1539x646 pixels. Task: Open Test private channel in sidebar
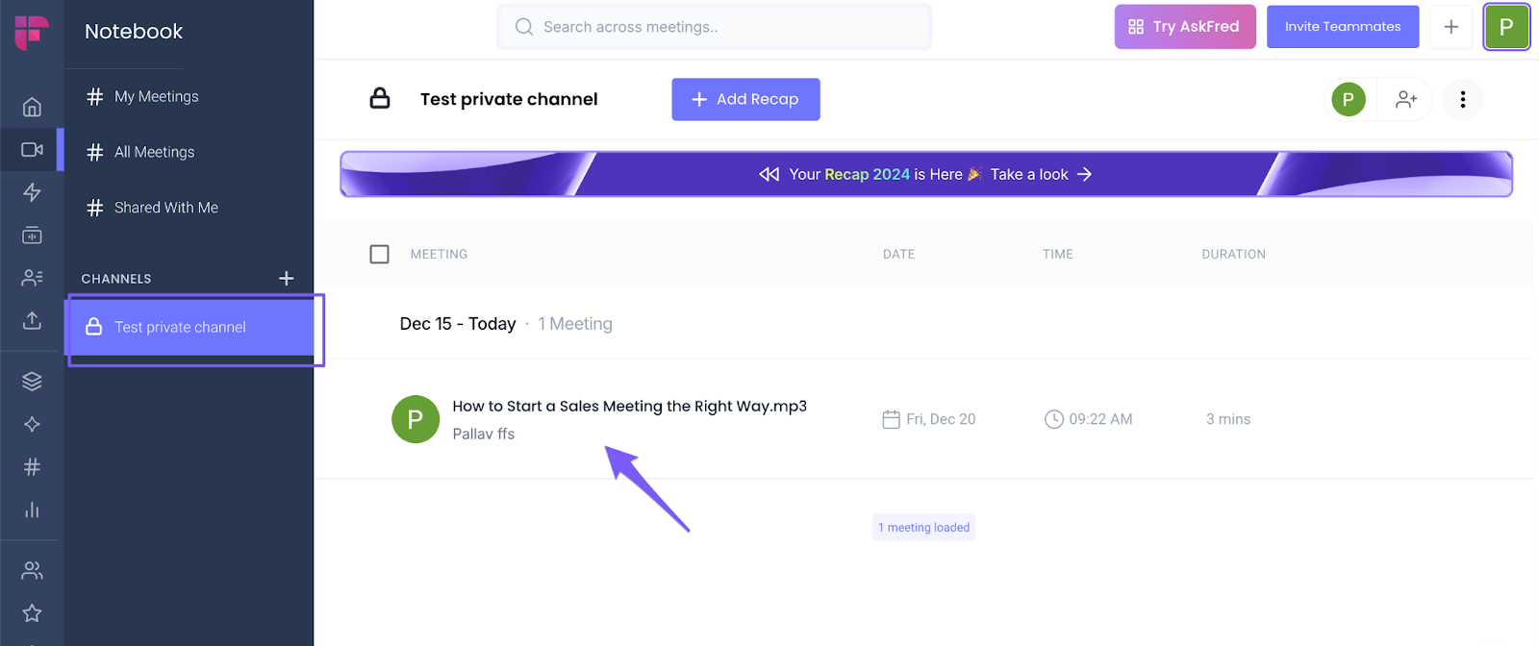[x=180, y=327]
